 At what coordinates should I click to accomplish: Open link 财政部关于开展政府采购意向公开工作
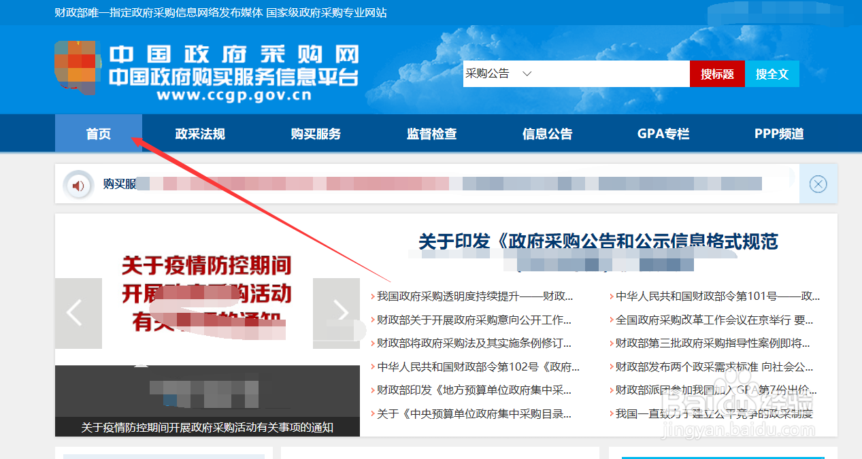click(474, 320)
